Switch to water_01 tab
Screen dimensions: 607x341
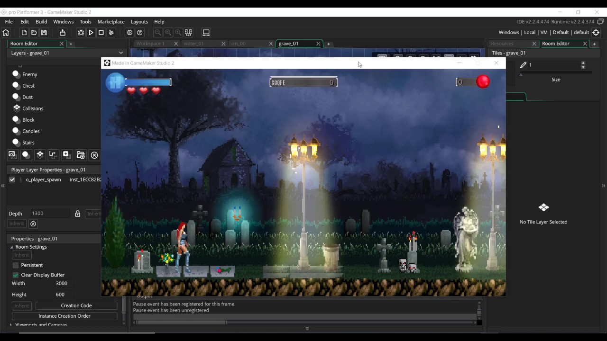click(194, 44)
